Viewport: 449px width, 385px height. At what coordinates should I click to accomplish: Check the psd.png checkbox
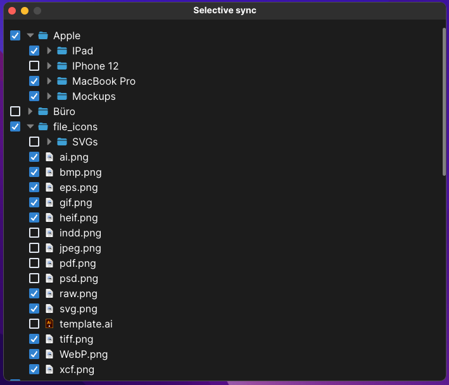[x=34, y=278]
